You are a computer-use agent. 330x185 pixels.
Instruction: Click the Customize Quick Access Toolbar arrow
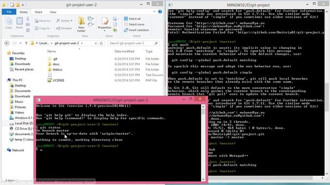[23, 5]
